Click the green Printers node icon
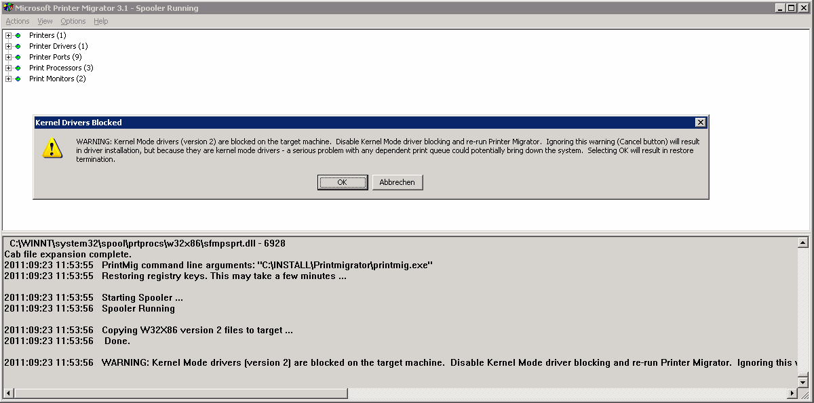The image size is (814, 403). (18, 35)
